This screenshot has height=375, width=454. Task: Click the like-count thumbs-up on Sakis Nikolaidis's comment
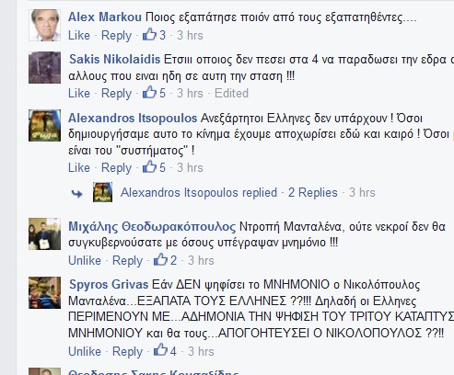tap(149, 92)
